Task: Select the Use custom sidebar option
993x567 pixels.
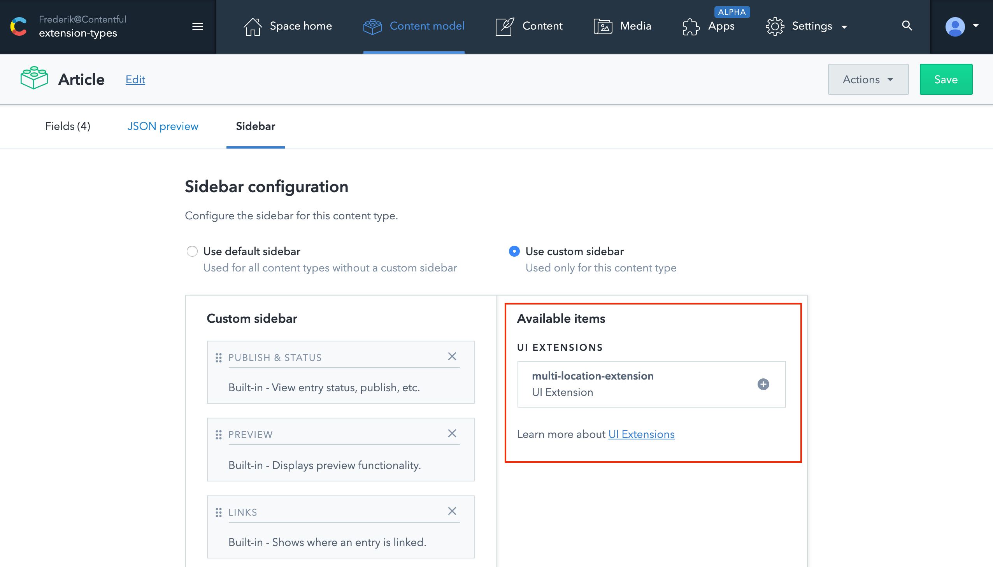Action: [x=515, y=251]
